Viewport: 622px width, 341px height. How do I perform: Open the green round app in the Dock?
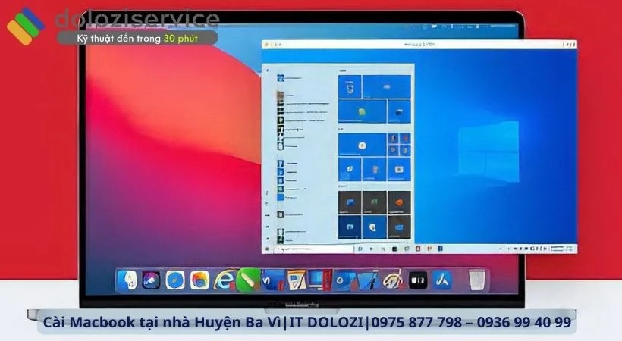[x=248, y=280]
